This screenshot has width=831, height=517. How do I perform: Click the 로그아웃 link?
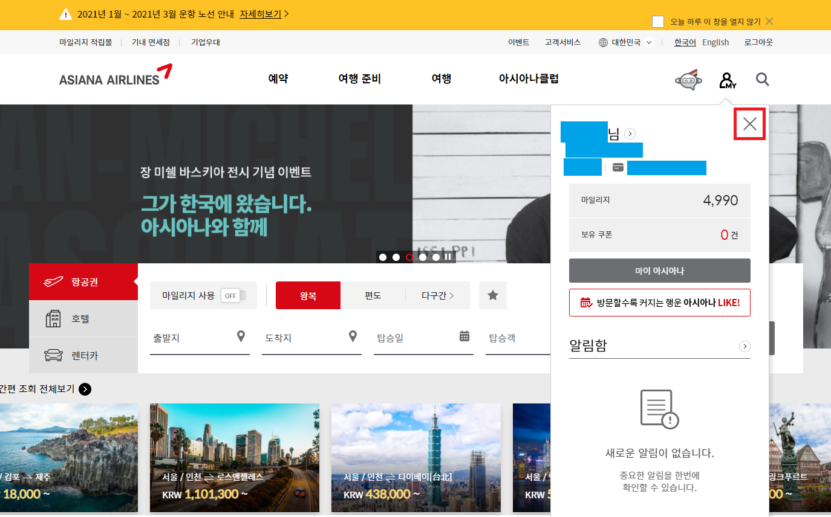tap(758, 42)
